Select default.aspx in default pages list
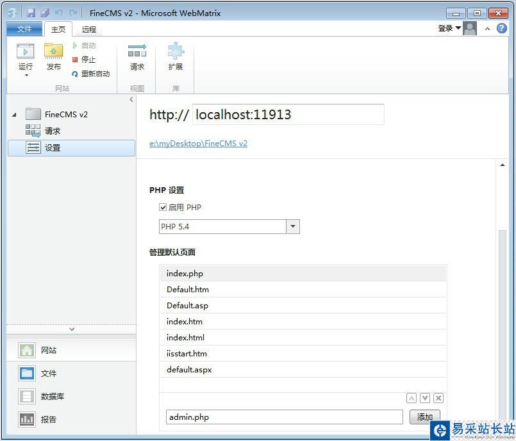This screenshot has height=441, width=516. tap(303, 370)
